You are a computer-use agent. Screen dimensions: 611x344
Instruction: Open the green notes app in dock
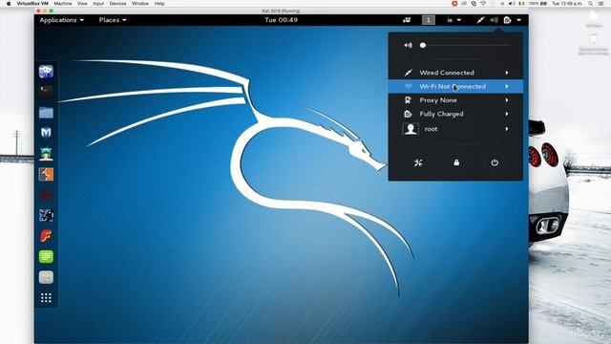(x=46, y=257)
